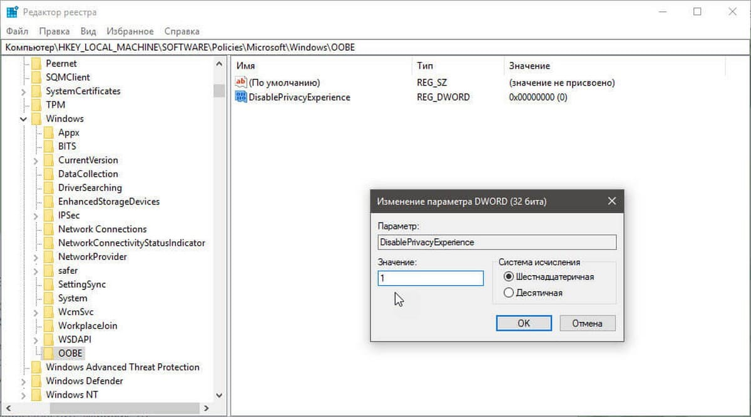Screen dimensions: 751x417
Task: Select the Network Connections folder icon
Action: [49, 229]
